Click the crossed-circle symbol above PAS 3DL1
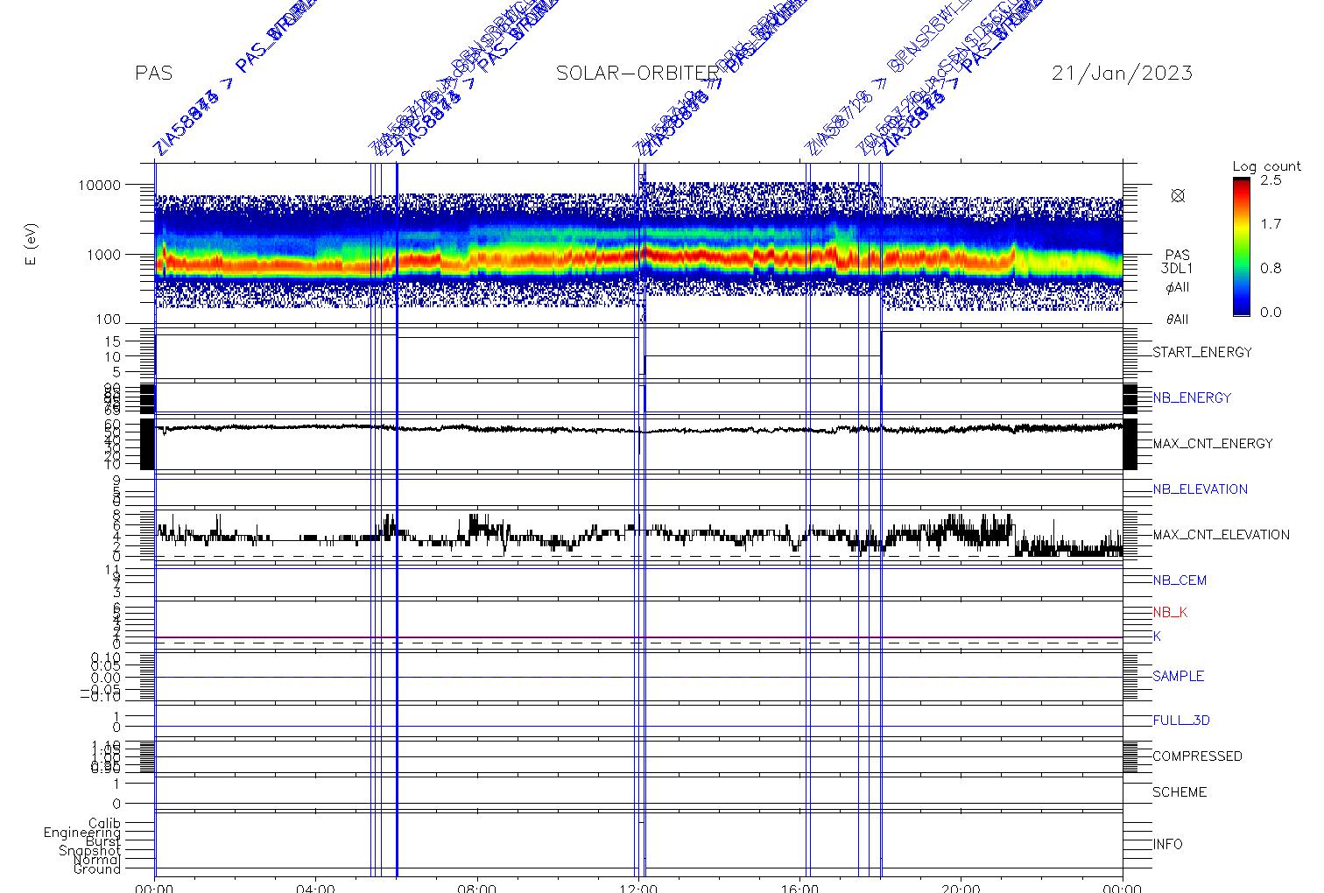The width and height of the screenshot is (1324, 893). (1178, 195)
